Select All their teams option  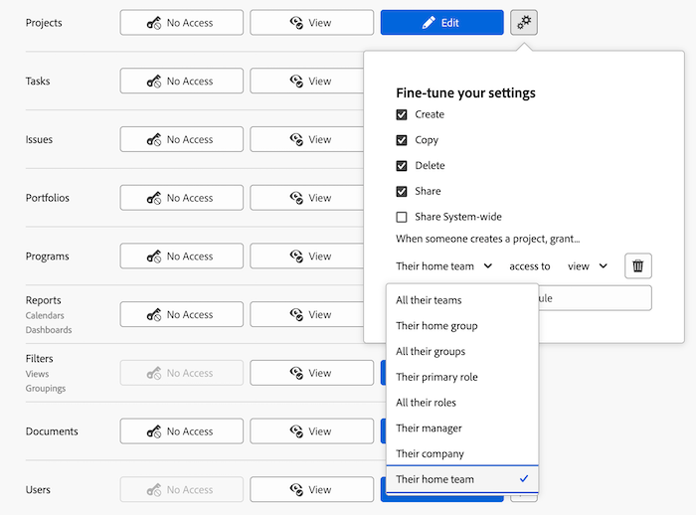click(429, 300)
